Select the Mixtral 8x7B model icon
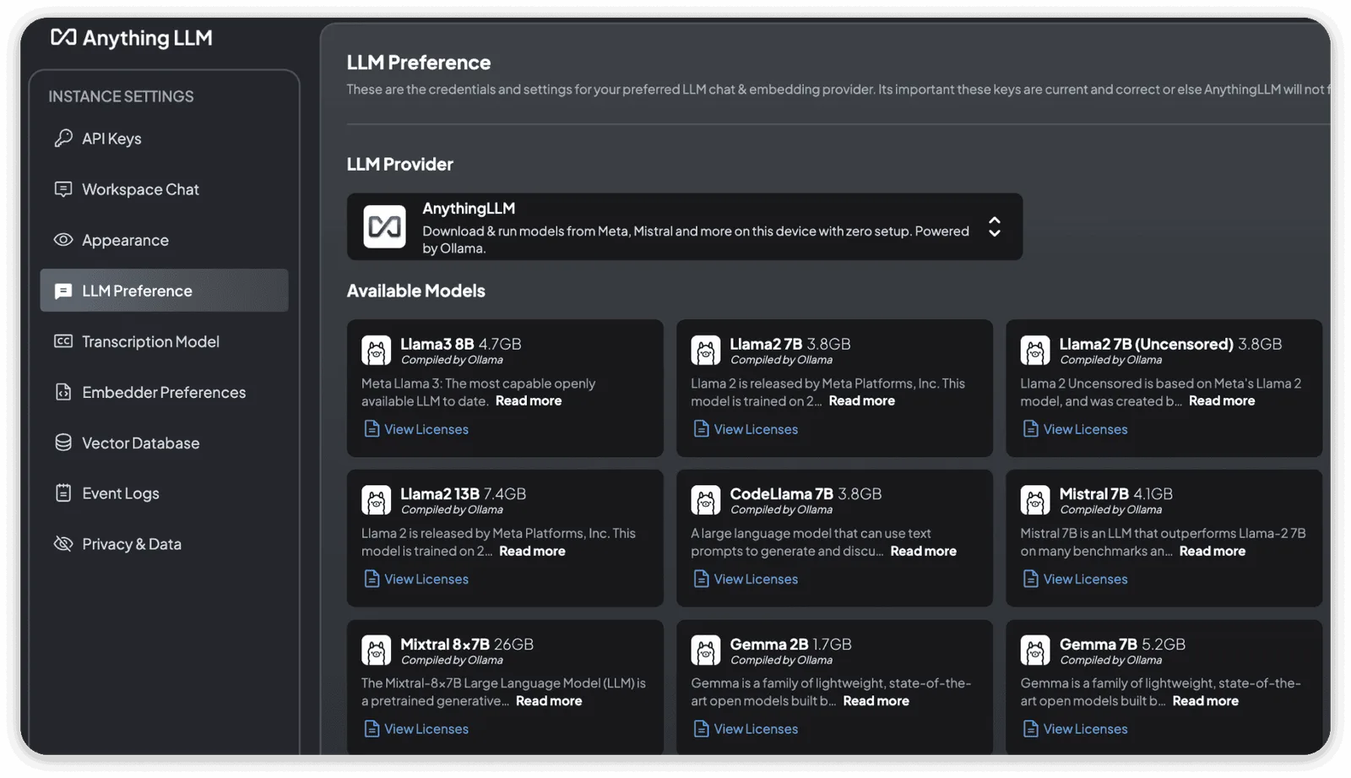Screen dimensions: 1351x778 pyautogui.click(x=377, y=650)
